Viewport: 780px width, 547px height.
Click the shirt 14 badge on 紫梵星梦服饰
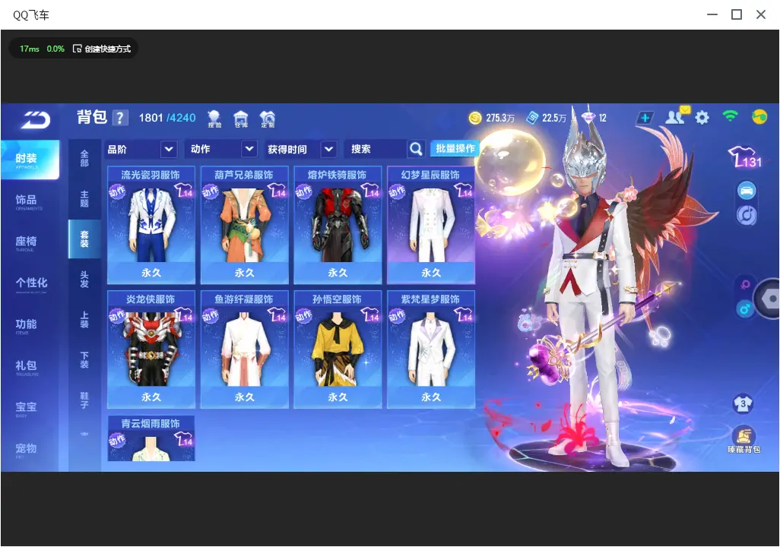point(463,315)
